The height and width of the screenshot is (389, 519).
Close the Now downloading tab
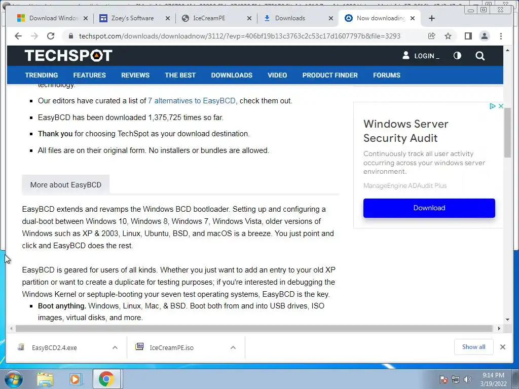[413, 18]
